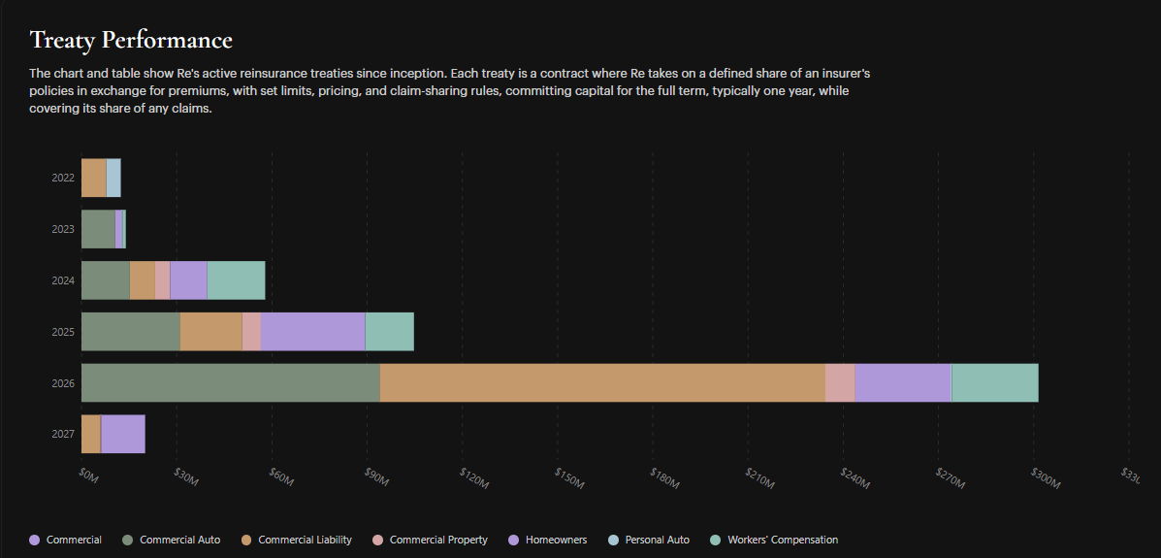Select the 2026 Commercial Auto bar segment
Image resolution: width=1161 pixels, height=558 pixels.
coord(230,383)
